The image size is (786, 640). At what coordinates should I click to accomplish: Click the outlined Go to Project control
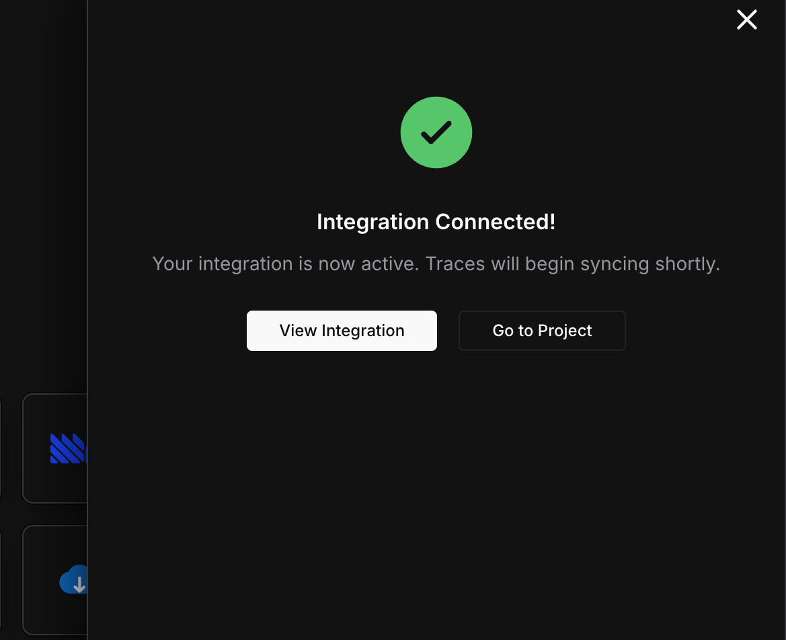click(x=542, y=330)
